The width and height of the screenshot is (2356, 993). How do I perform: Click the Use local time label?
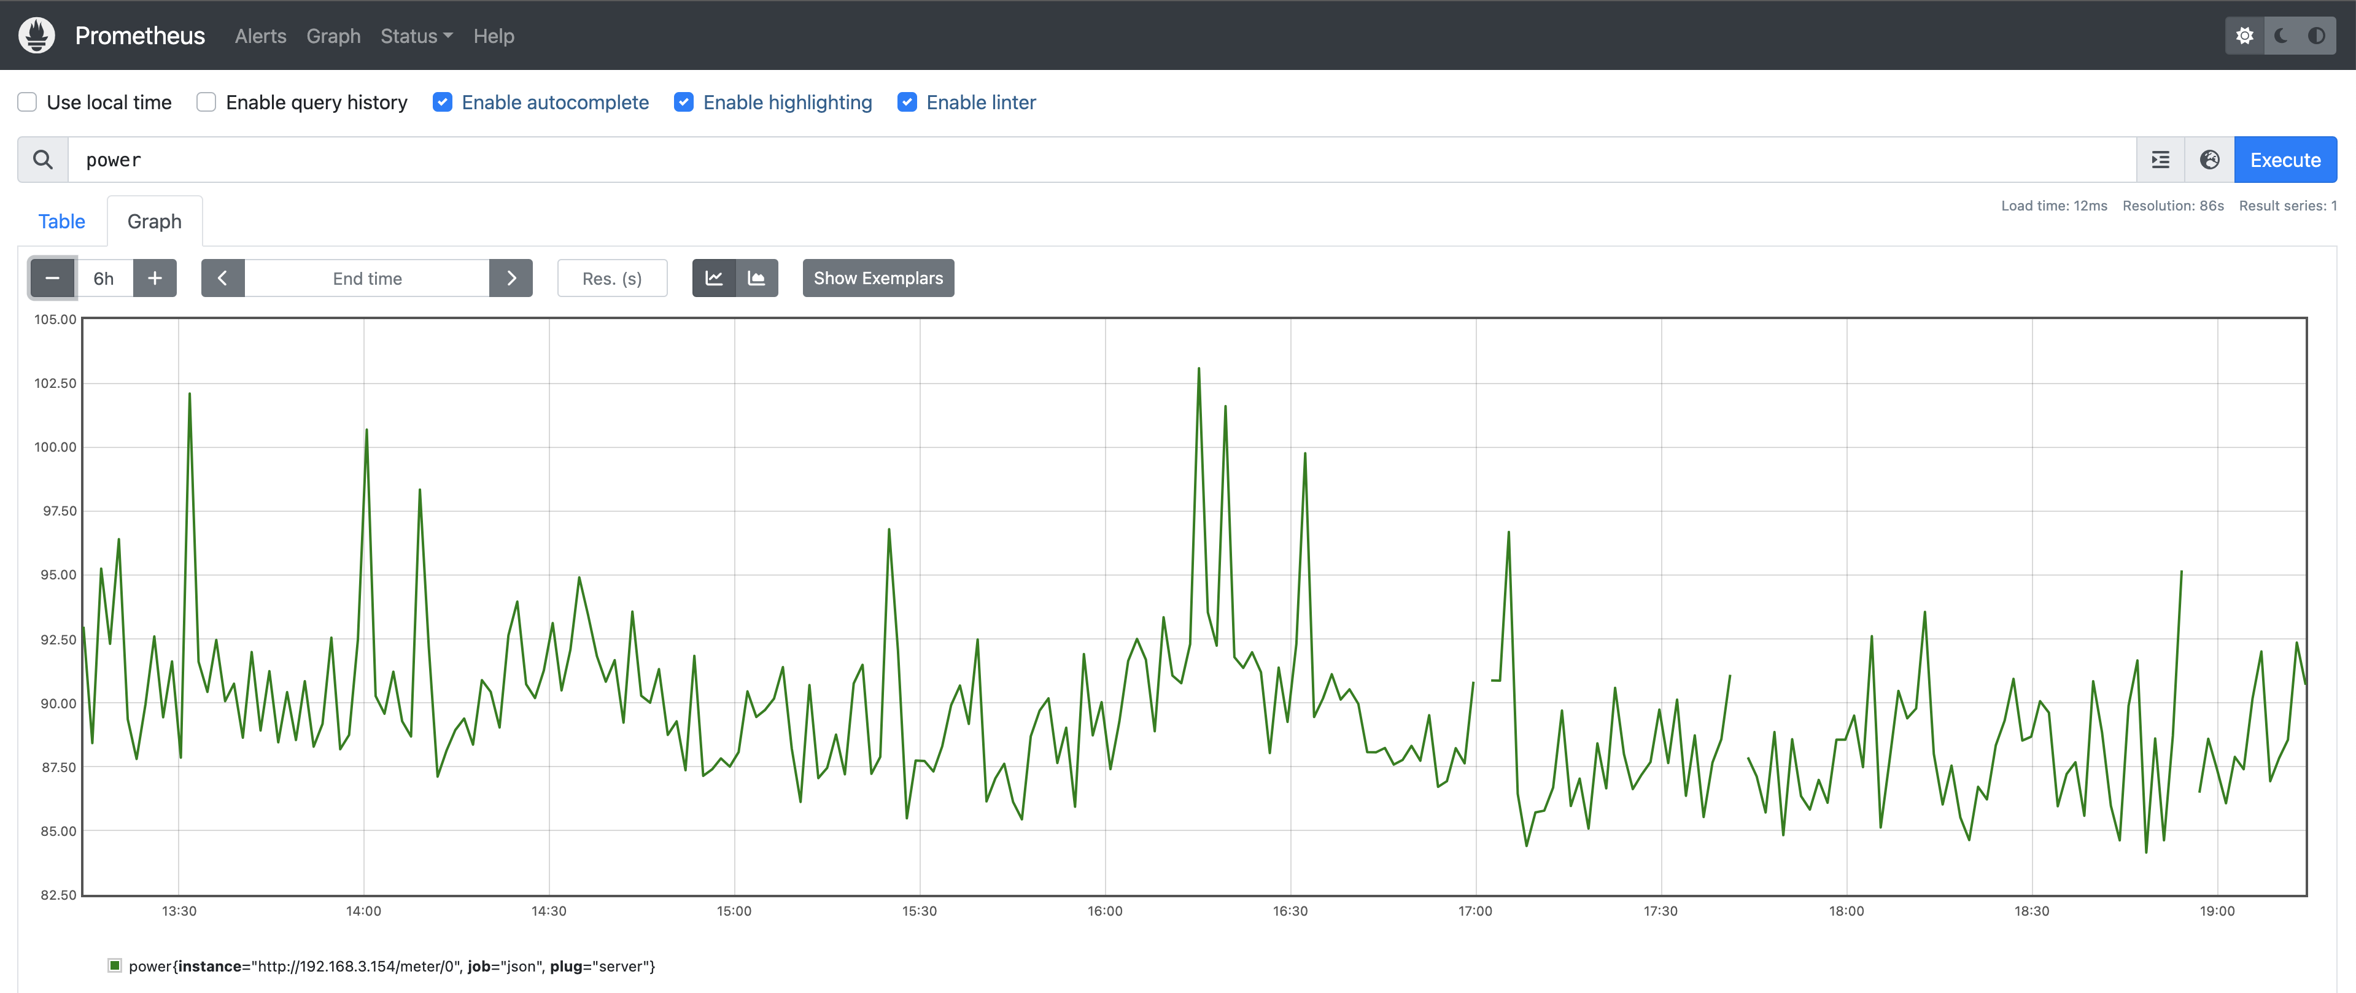pyautogui.click(x=109, y=102)
